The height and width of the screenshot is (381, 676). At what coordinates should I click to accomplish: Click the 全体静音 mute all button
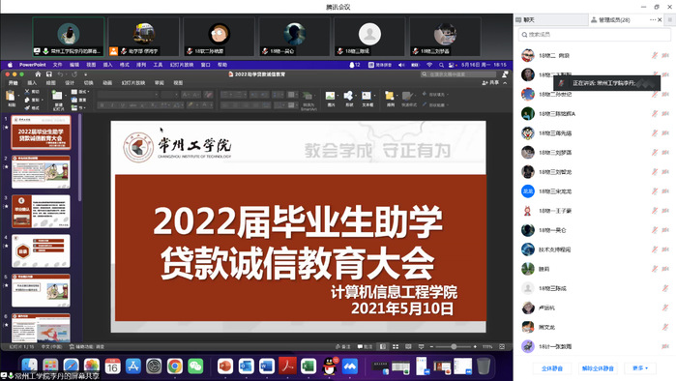point(552,368)
